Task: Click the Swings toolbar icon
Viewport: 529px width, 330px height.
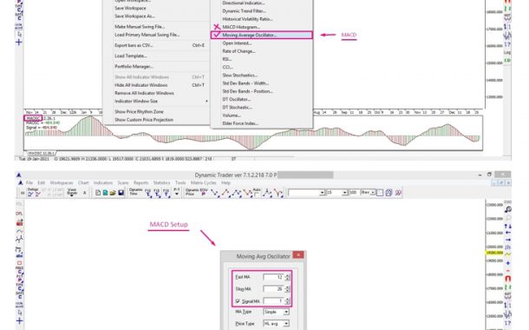Action: pyautogui.click(x=33, y=192)
